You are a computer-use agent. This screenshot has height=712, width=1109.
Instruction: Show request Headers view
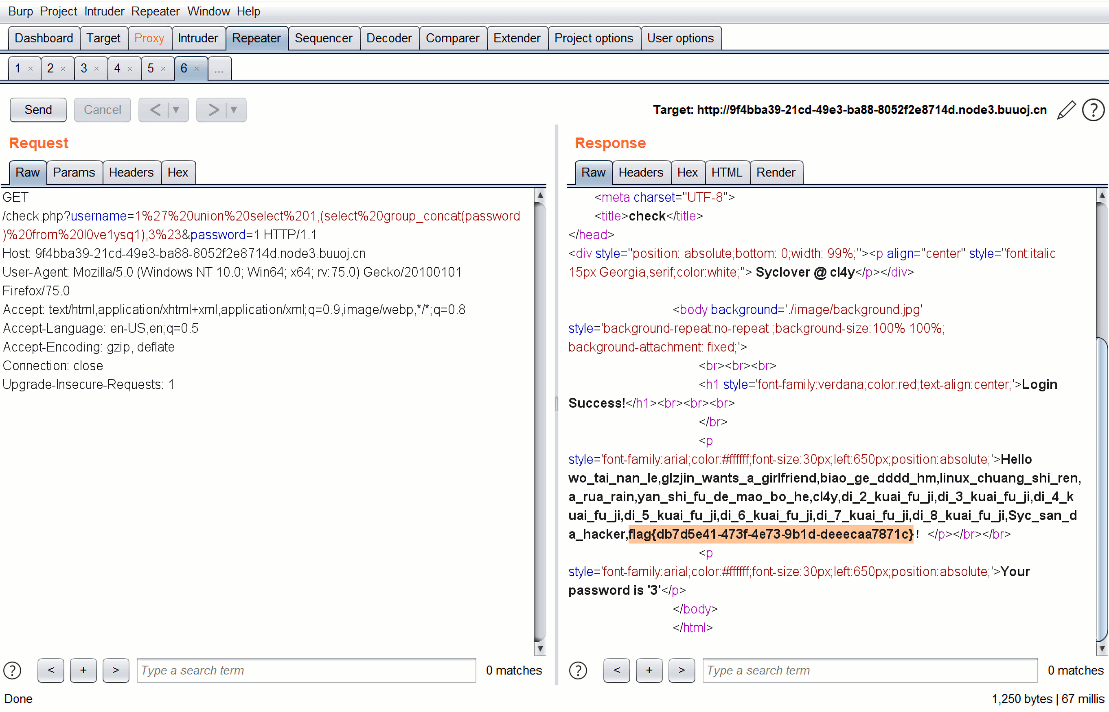point(132,173)
